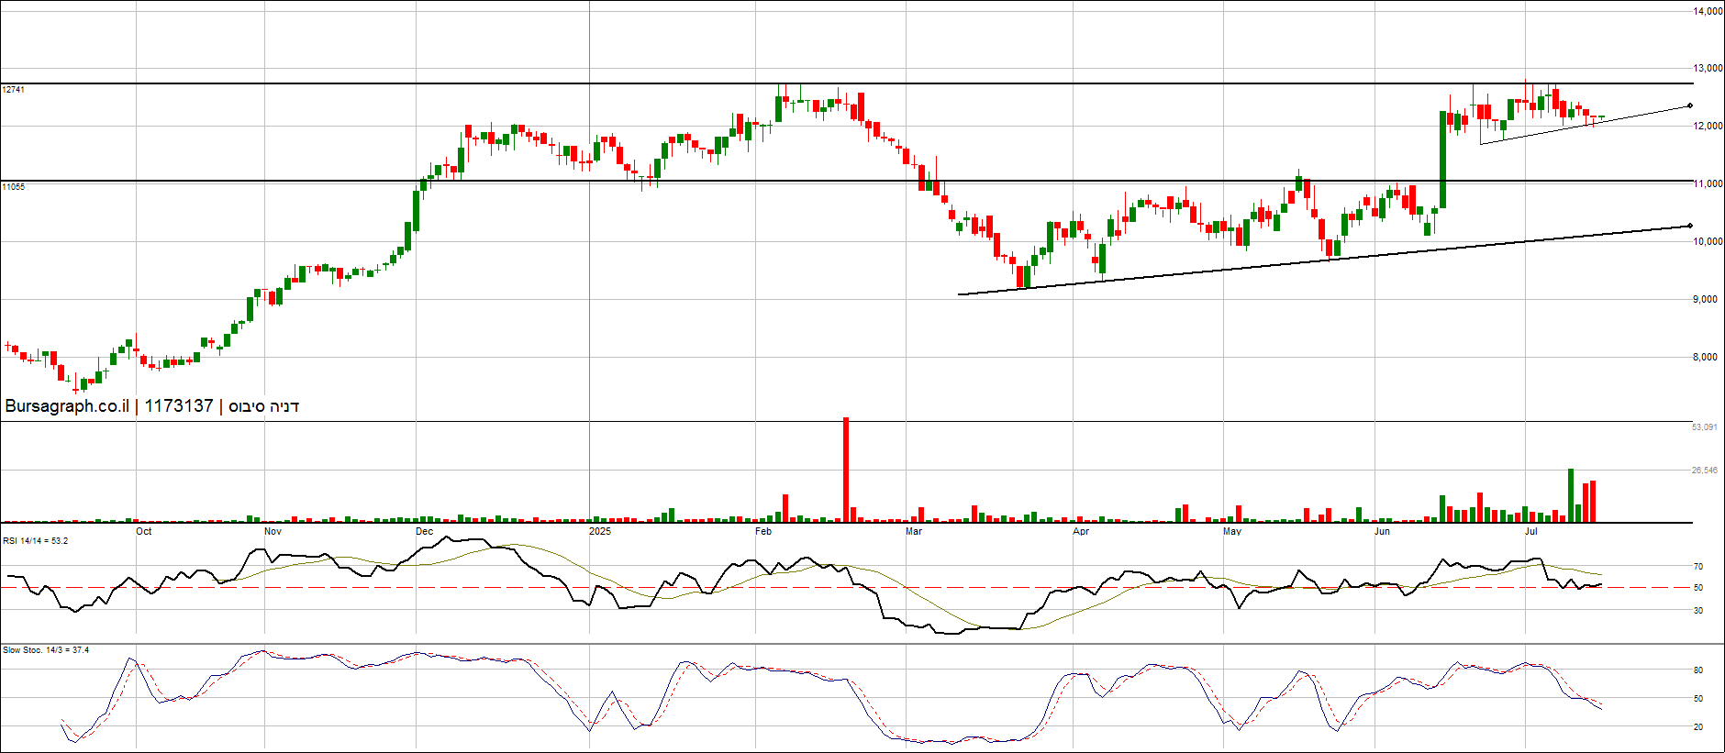Click the 14,000 price axis label
1725x753 pixels.
pos(1707,12)
